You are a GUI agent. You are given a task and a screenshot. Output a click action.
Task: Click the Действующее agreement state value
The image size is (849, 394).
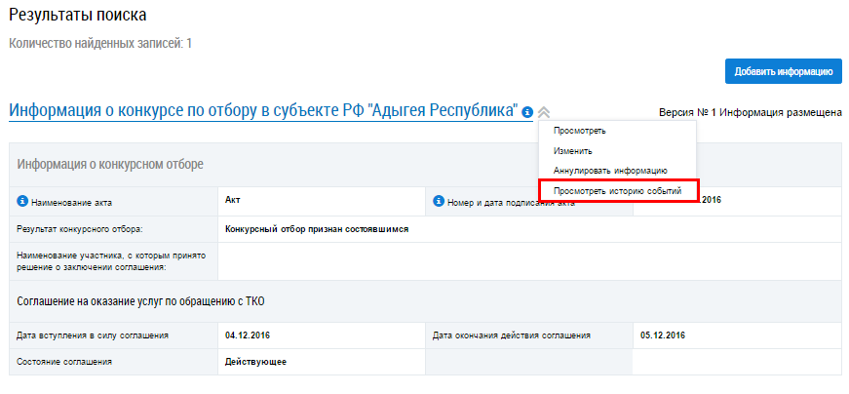(x=255, y=362)
